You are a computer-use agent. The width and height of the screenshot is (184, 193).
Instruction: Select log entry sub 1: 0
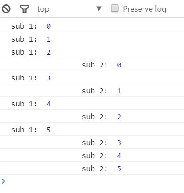(x=92, y=26)
